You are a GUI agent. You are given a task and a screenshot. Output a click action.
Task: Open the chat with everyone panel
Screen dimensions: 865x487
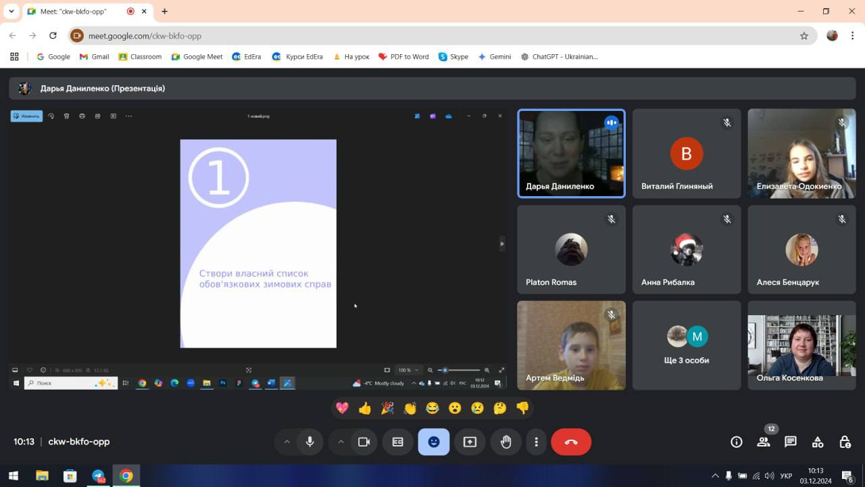tap(791, 442)
